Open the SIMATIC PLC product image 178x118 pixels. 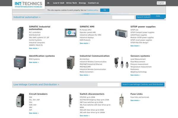(20, 33)
